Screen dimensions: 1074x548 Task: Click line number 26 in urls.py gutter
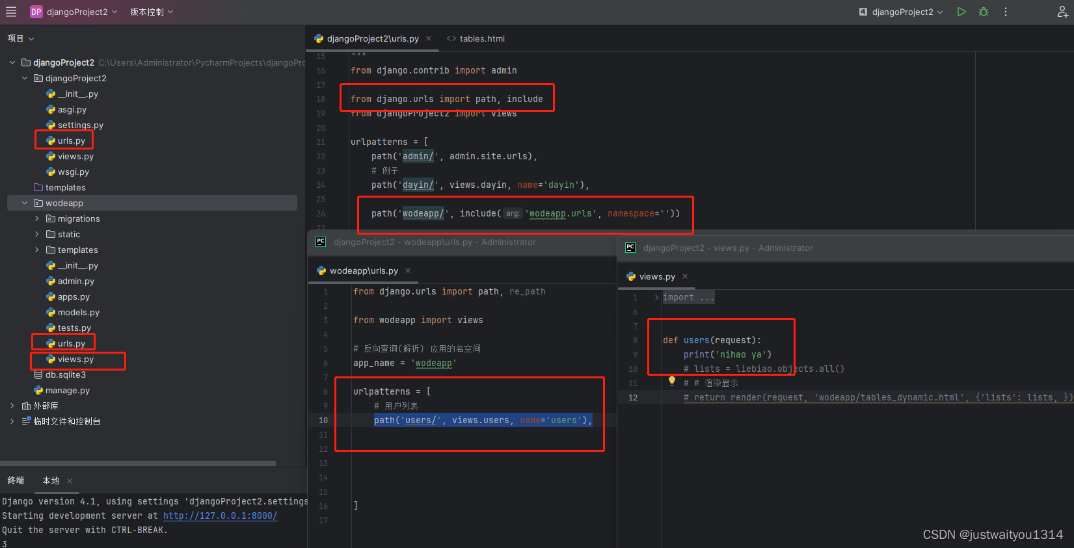point(321,213)
